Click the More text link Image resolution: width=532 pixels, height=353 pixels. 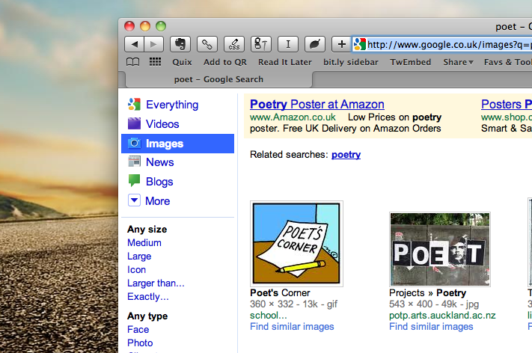click(157, 201)
